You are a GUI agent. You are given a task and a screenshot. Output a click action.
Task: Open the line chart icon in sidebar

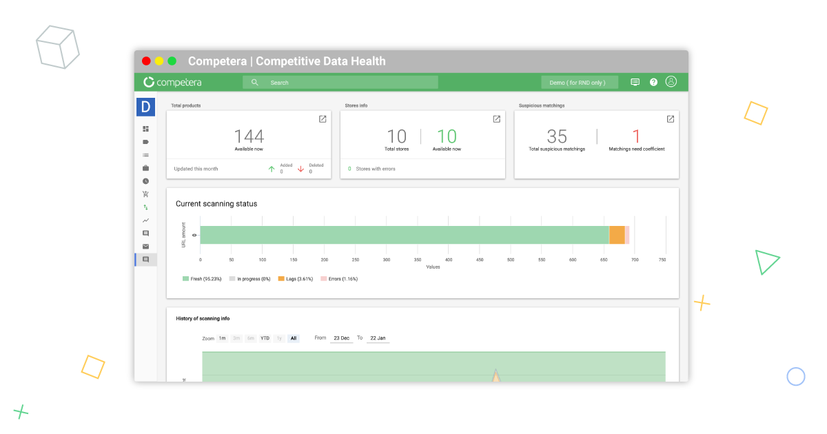pyautogui.click(x=145, y=220)
